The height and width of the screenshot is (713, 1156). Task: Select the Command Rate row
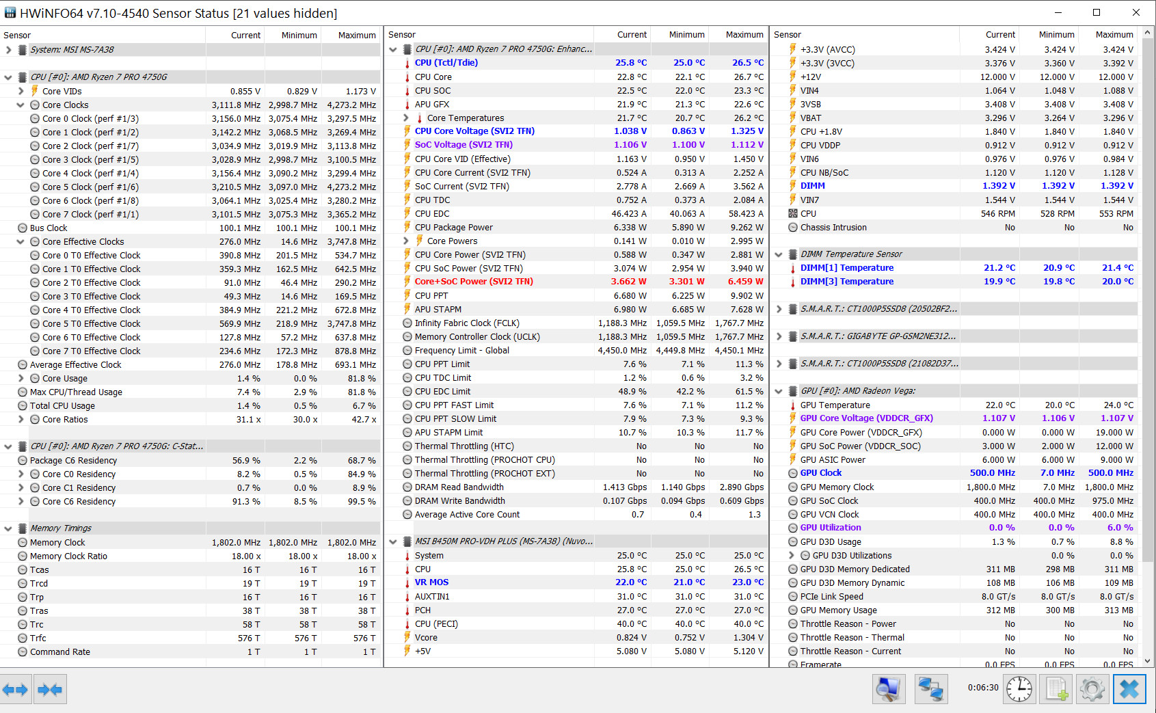pyautogui.click(x=191, y=651)
